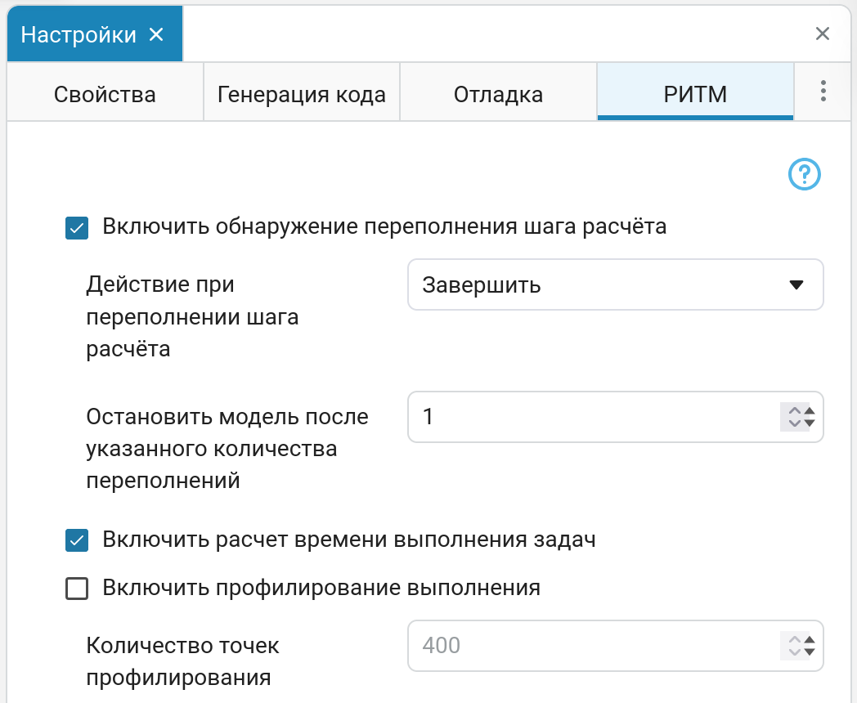Select the РИТМ tab
The width and height of the screenshot is (857, 703).
[x=695, y=93]
